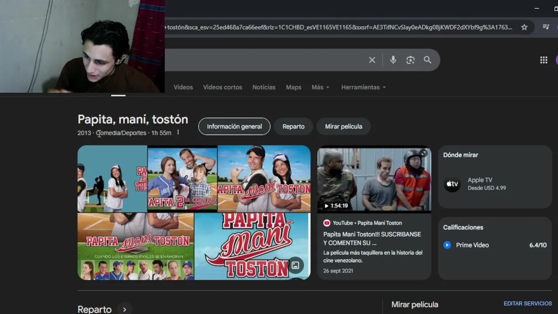Clear the search box with the X icon
The image size is (558, 314).
coord(372,60)
